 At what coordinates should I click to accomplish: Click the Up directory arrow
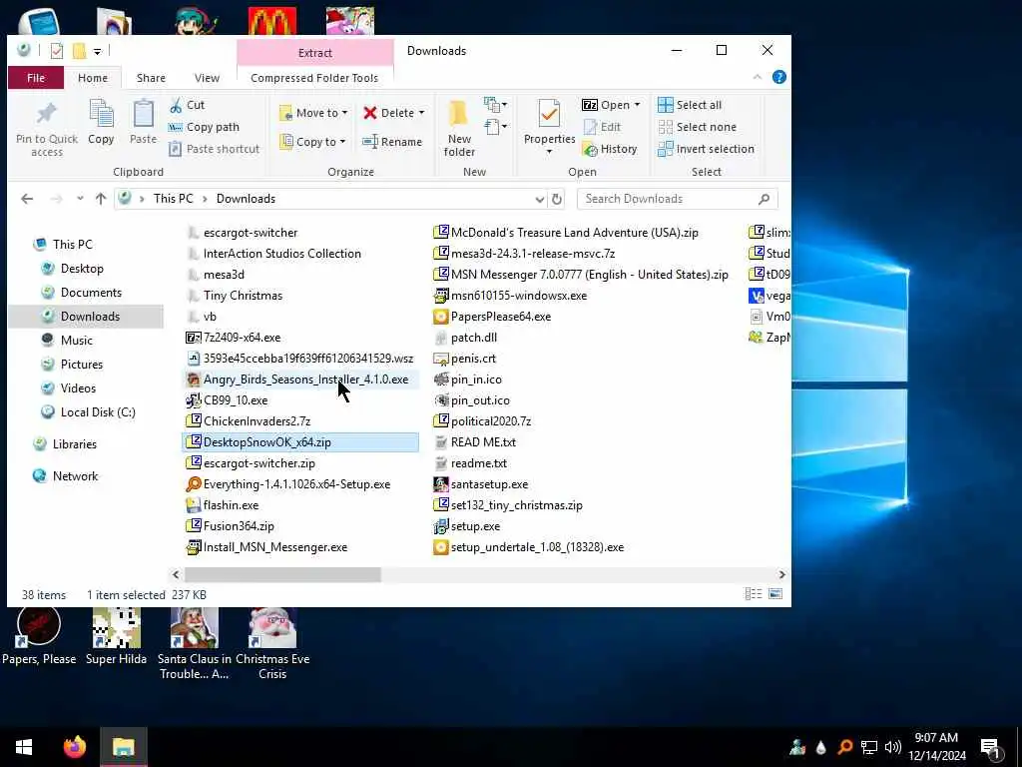pyautogui.click(x=101, y=199)
